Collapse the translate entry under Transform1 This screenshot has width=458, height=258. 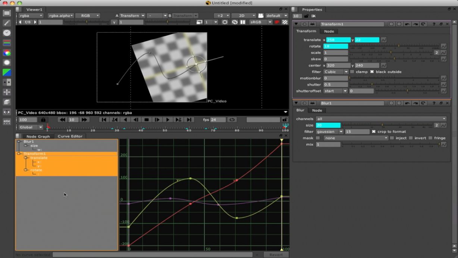pos(26,158)
